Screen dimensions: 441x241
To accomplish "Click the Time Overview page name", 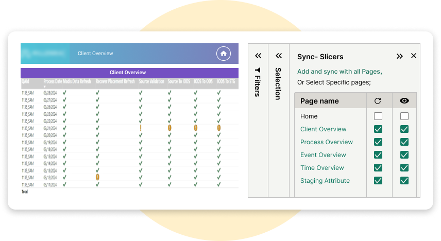I will (x=322, y=168).
